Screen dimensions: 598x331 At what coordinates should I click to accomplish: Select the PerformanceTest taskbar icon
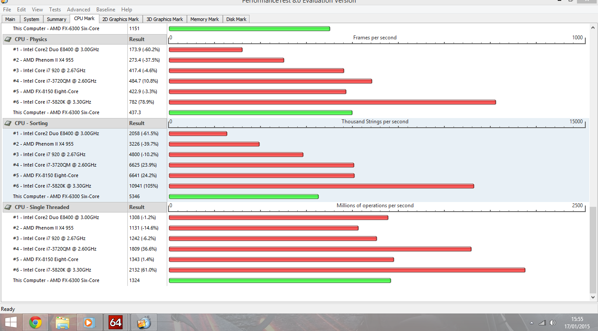tap(144, 323)
